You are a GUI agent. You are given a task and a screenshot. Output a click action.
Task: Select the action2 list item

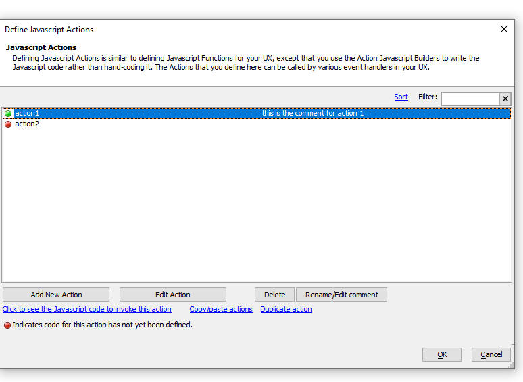click(257, 124)
